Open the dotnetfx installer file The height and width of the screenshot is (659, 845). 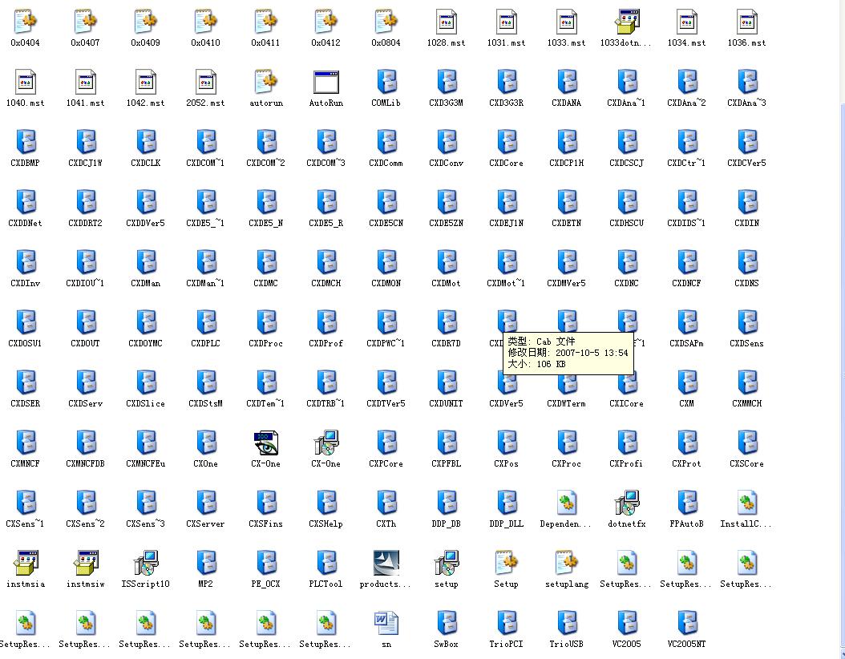[x=626, y=503]
